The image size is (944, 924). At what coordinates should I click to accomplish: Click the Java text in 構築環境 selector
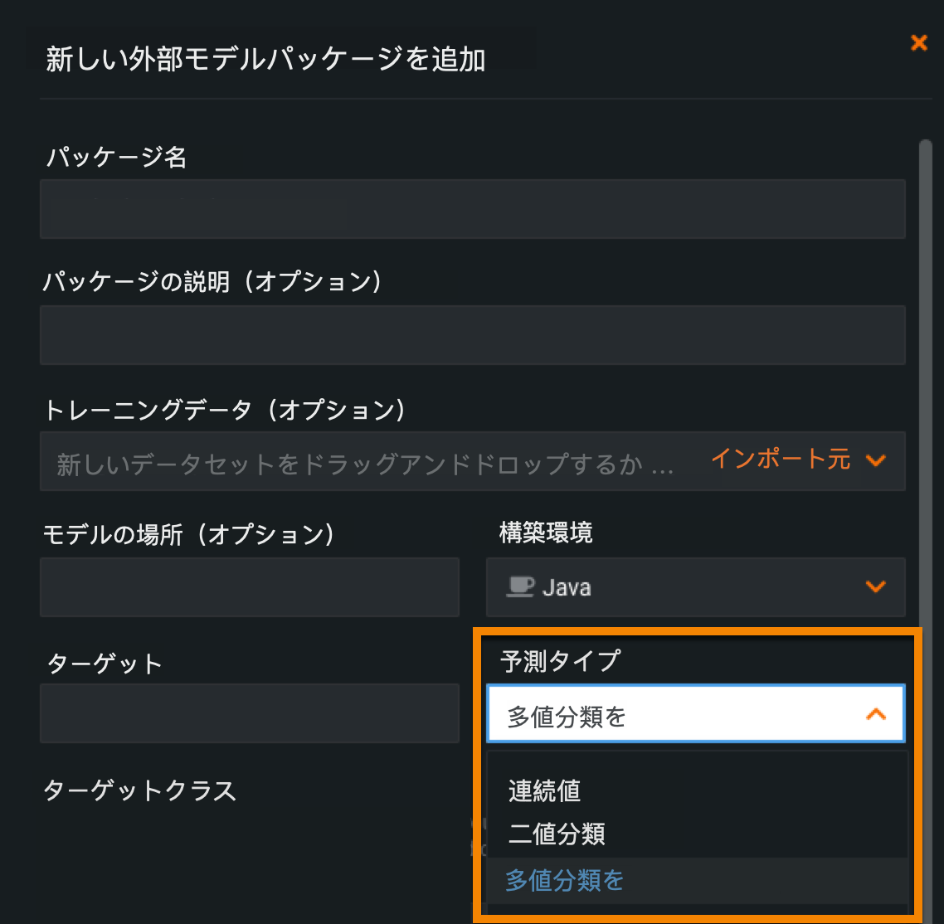pos(567,588)
